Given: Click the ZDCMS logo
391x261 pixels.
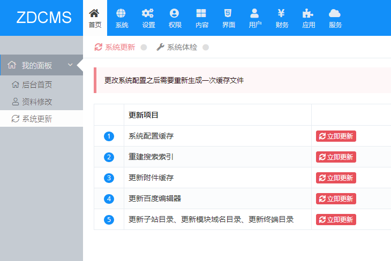Looking at the screenshot, I should coord(43,18).
